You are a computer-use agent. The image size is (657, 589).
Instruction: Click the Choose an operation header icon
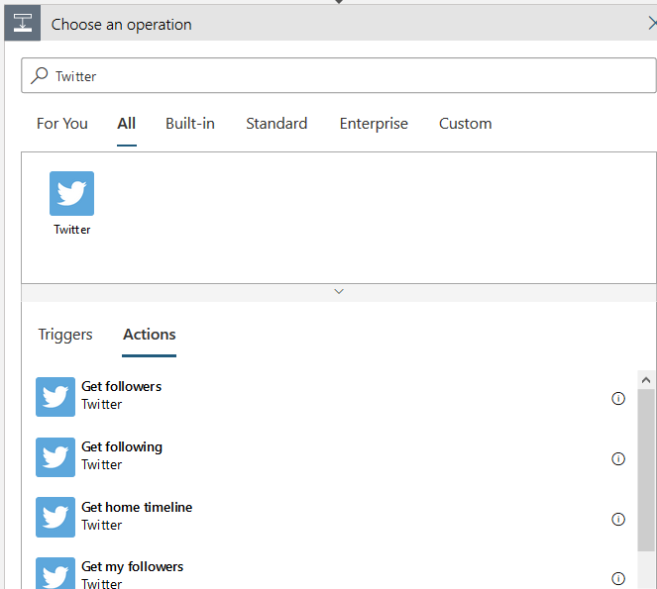(x=23, y=24)
